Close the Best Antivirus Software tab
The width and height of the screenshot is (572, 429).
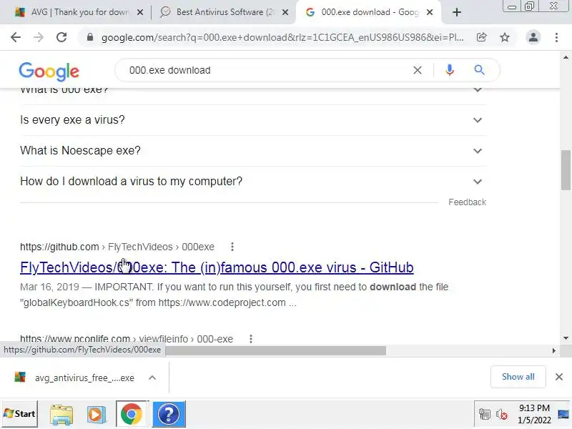click(285, 12)
